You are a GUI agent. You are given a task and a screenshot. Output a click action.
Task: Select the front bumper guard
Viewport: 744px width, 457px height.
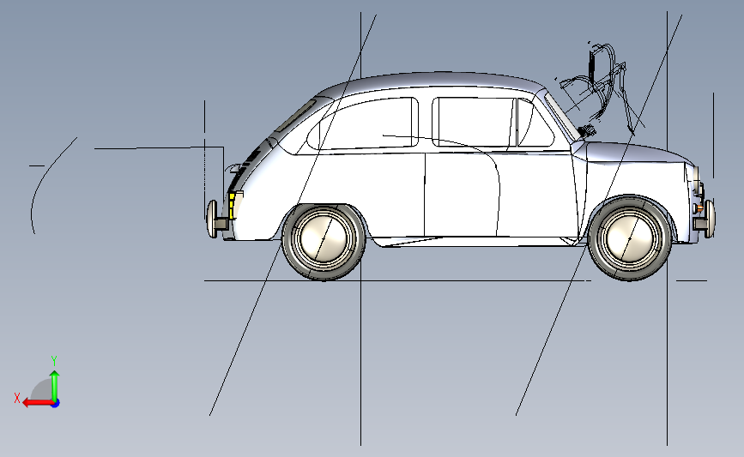tap(711, 219)
